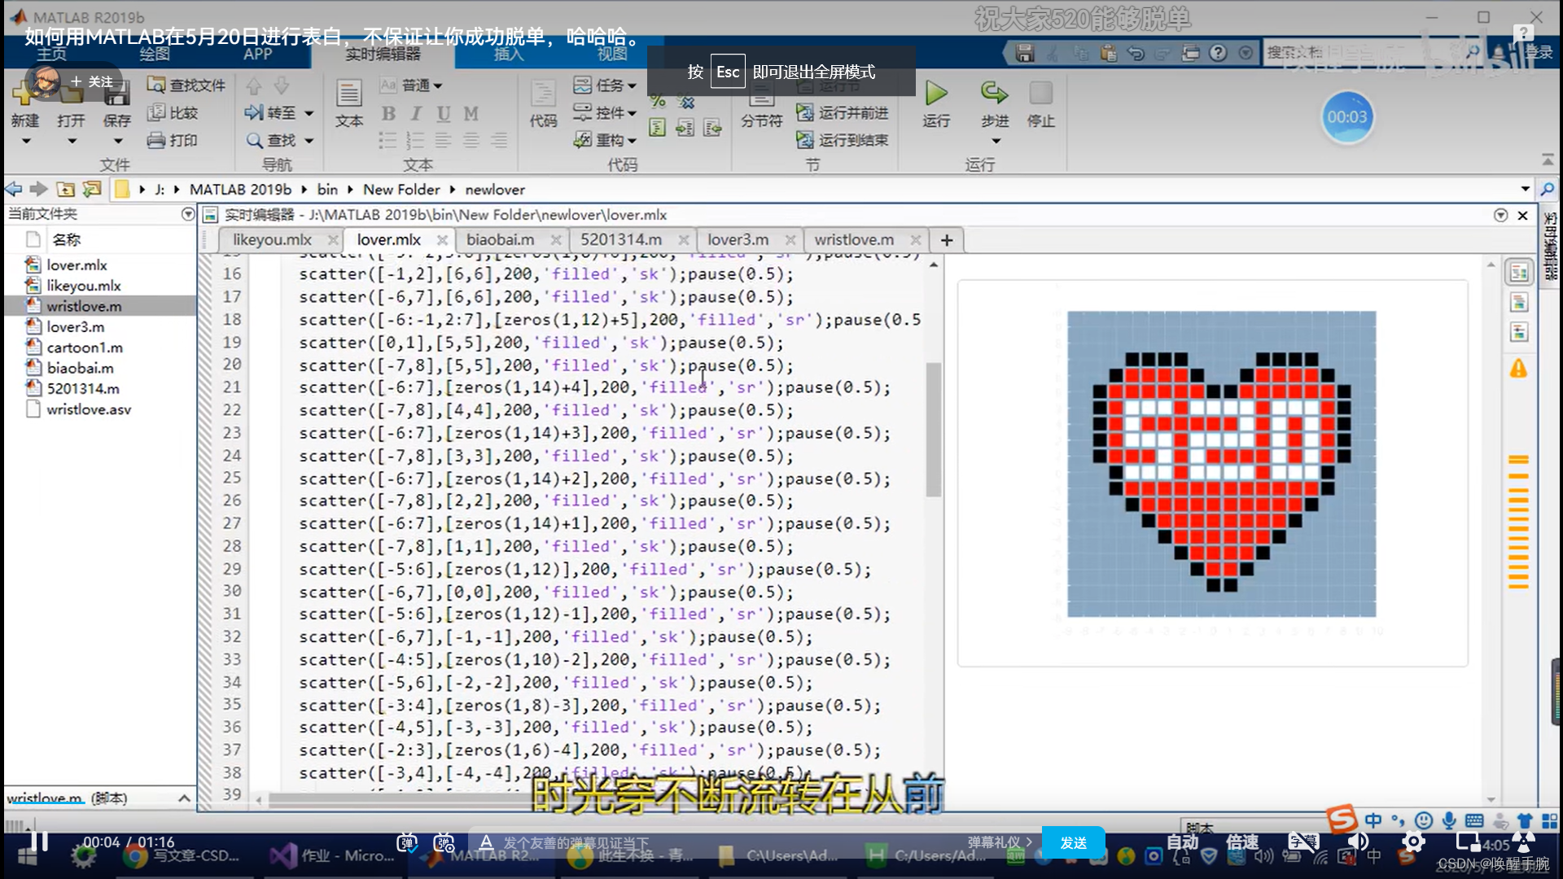Viewport: 1563px width, 879px height.
Task: Switch to the lover3.m tab
Action: (738, 239)
